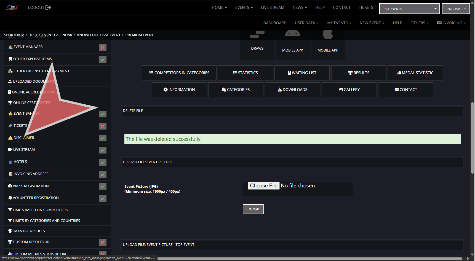Click the Live Stream camera icon in sidebar
The image size is (475, 261).
tap(10, 150)
